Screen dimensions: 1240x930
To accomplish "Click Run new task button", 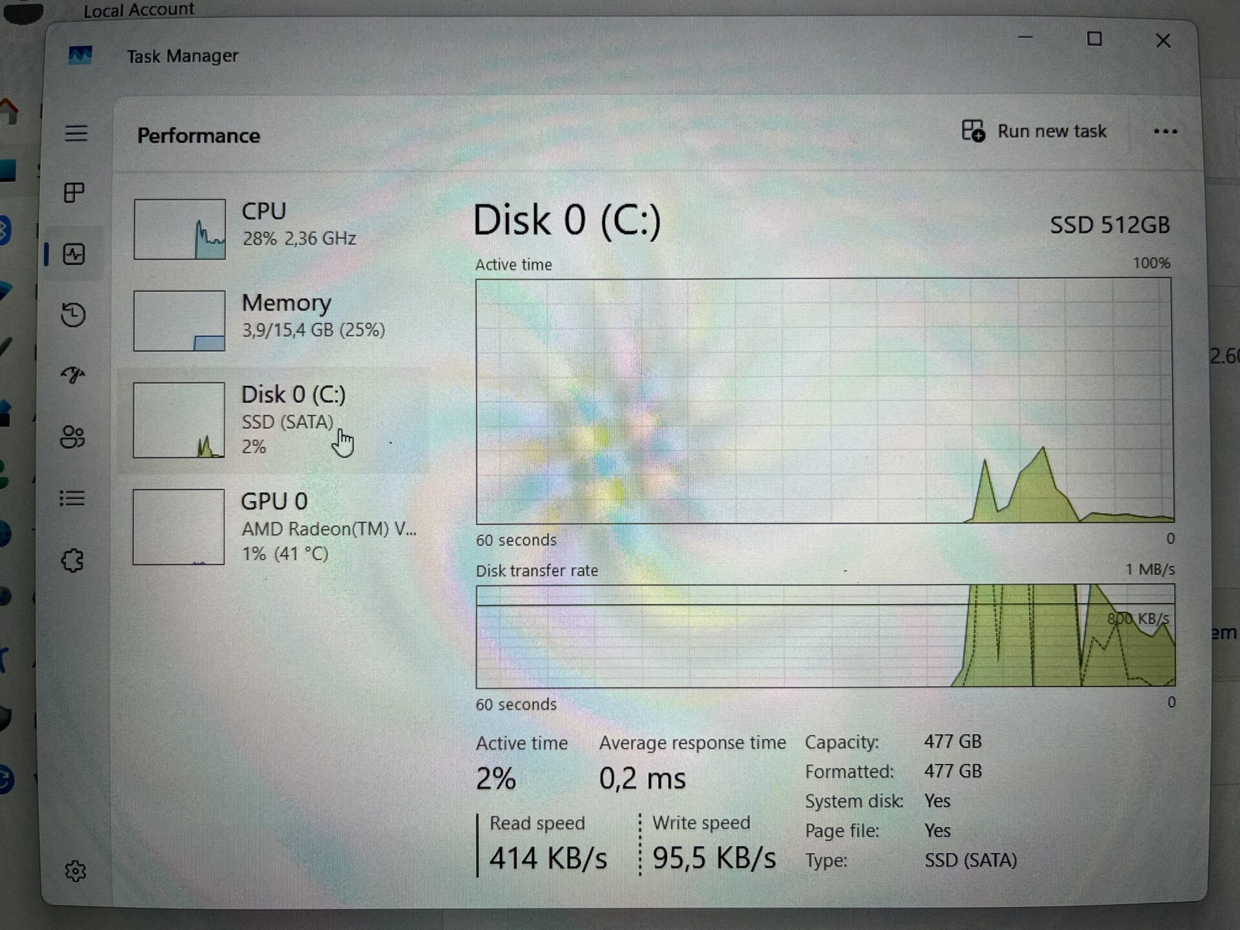I will coord(1034,132).
